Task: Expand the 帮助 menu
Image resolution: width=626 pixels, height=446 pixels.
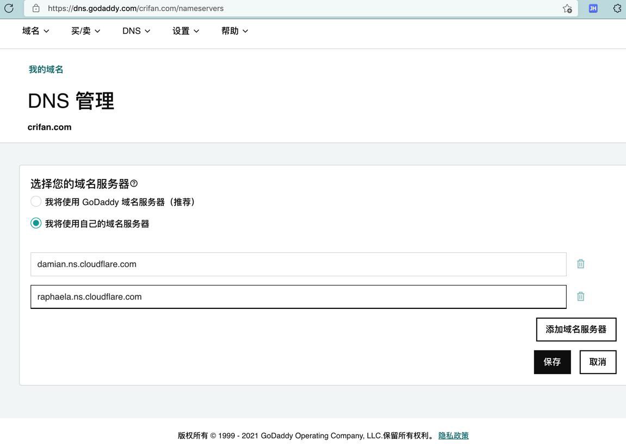Action: tap(235, 31)
